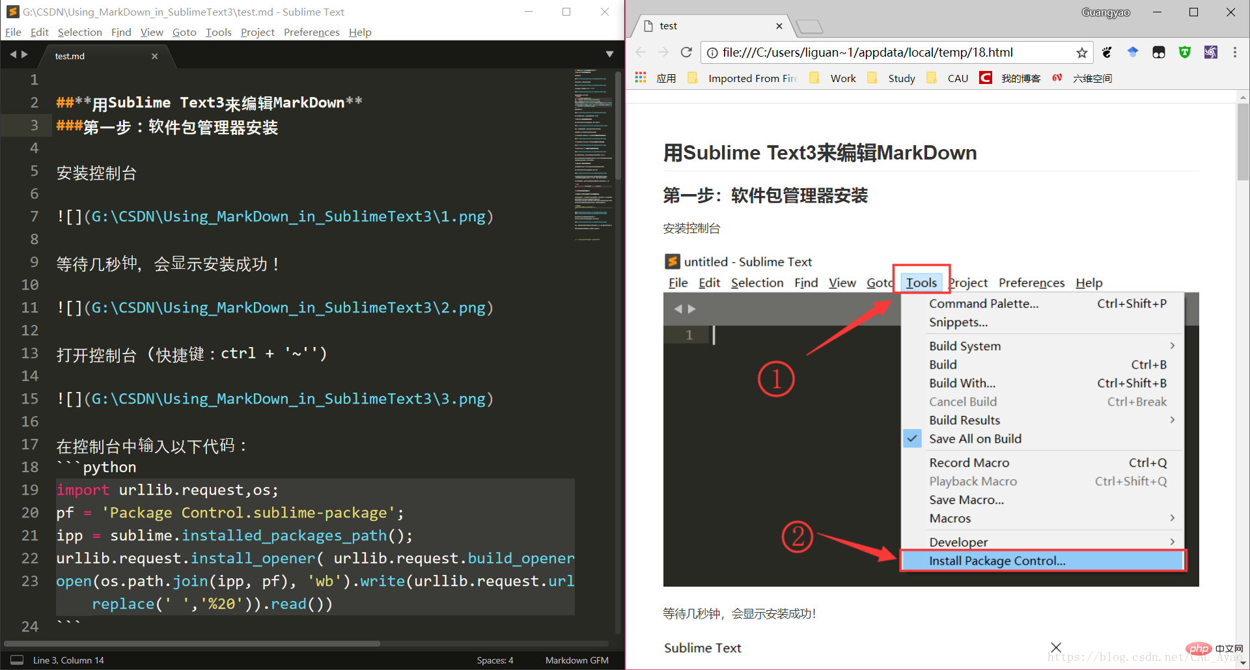Open the Work bookmark folder
The height and width of the screenshot is (670, 1250).
click(833, 78)
